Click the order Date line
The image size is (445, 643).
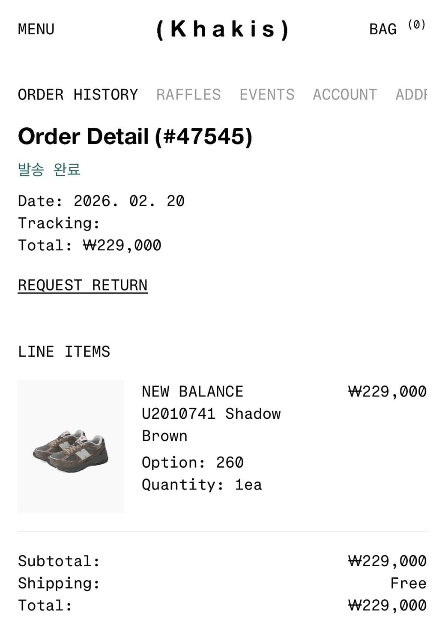[101, 201]
